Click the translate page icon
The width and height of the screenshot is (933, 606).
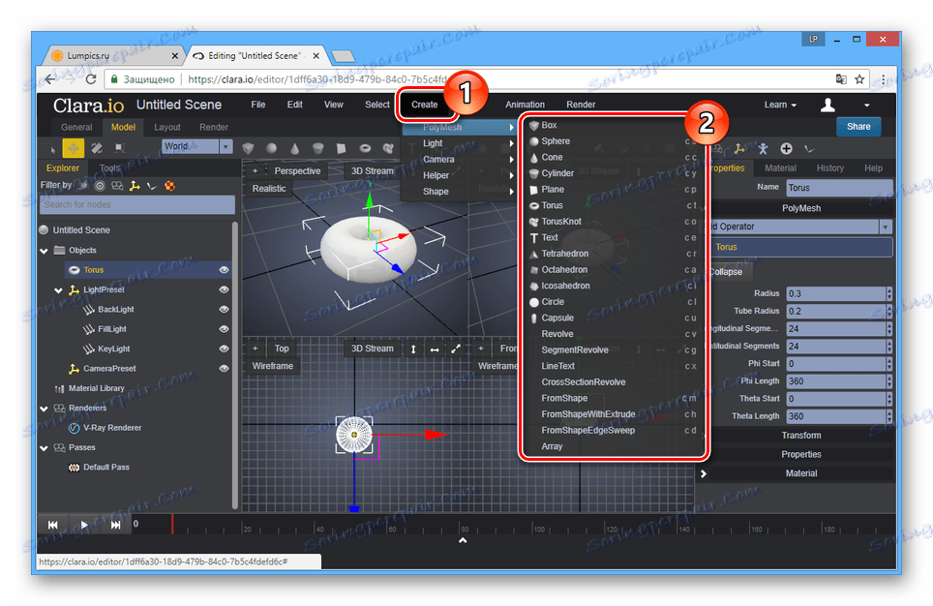(841, 79)
